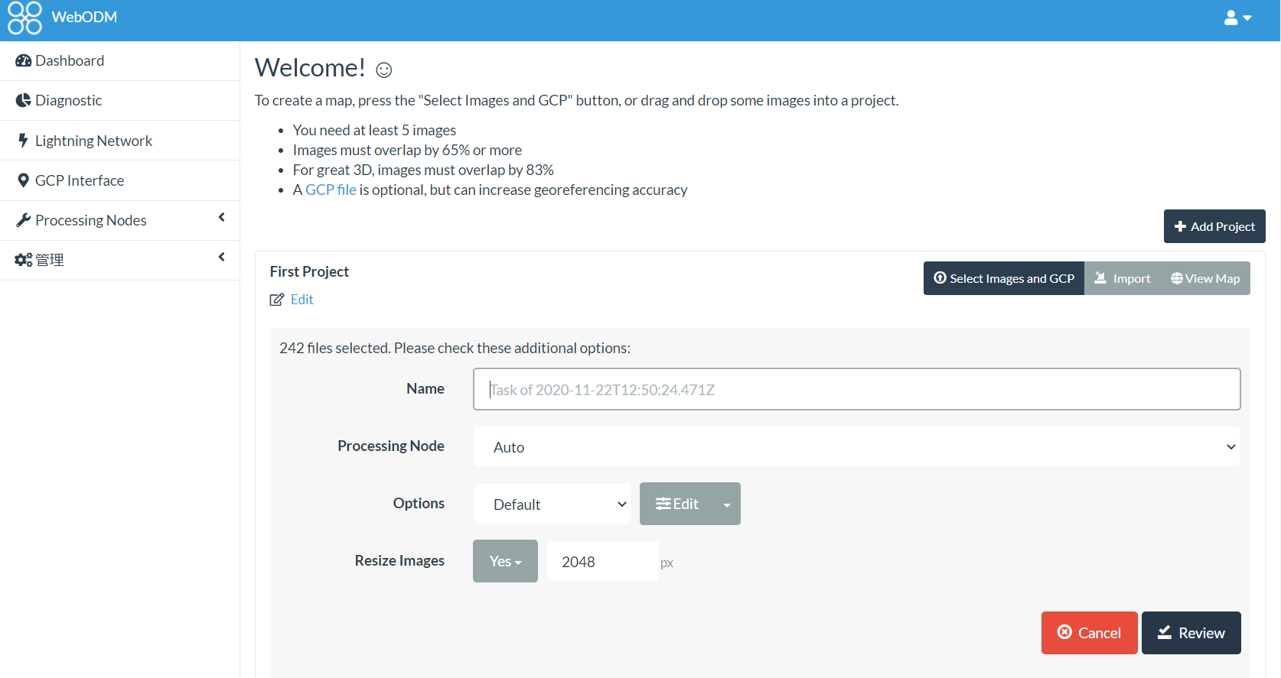Screen dimensions: 1281x678
Task: Expand the Processing Nodes submenu chevron
Action: click(x=221, y=218)
